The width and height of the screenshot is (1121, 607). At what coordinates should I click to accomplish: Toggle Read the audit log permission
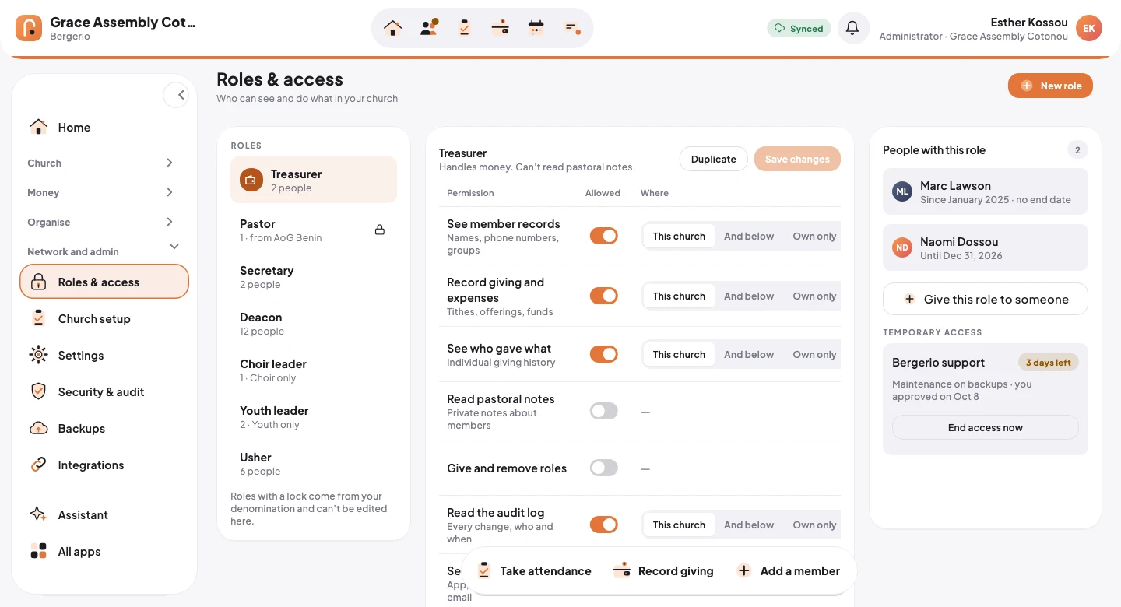604,525
